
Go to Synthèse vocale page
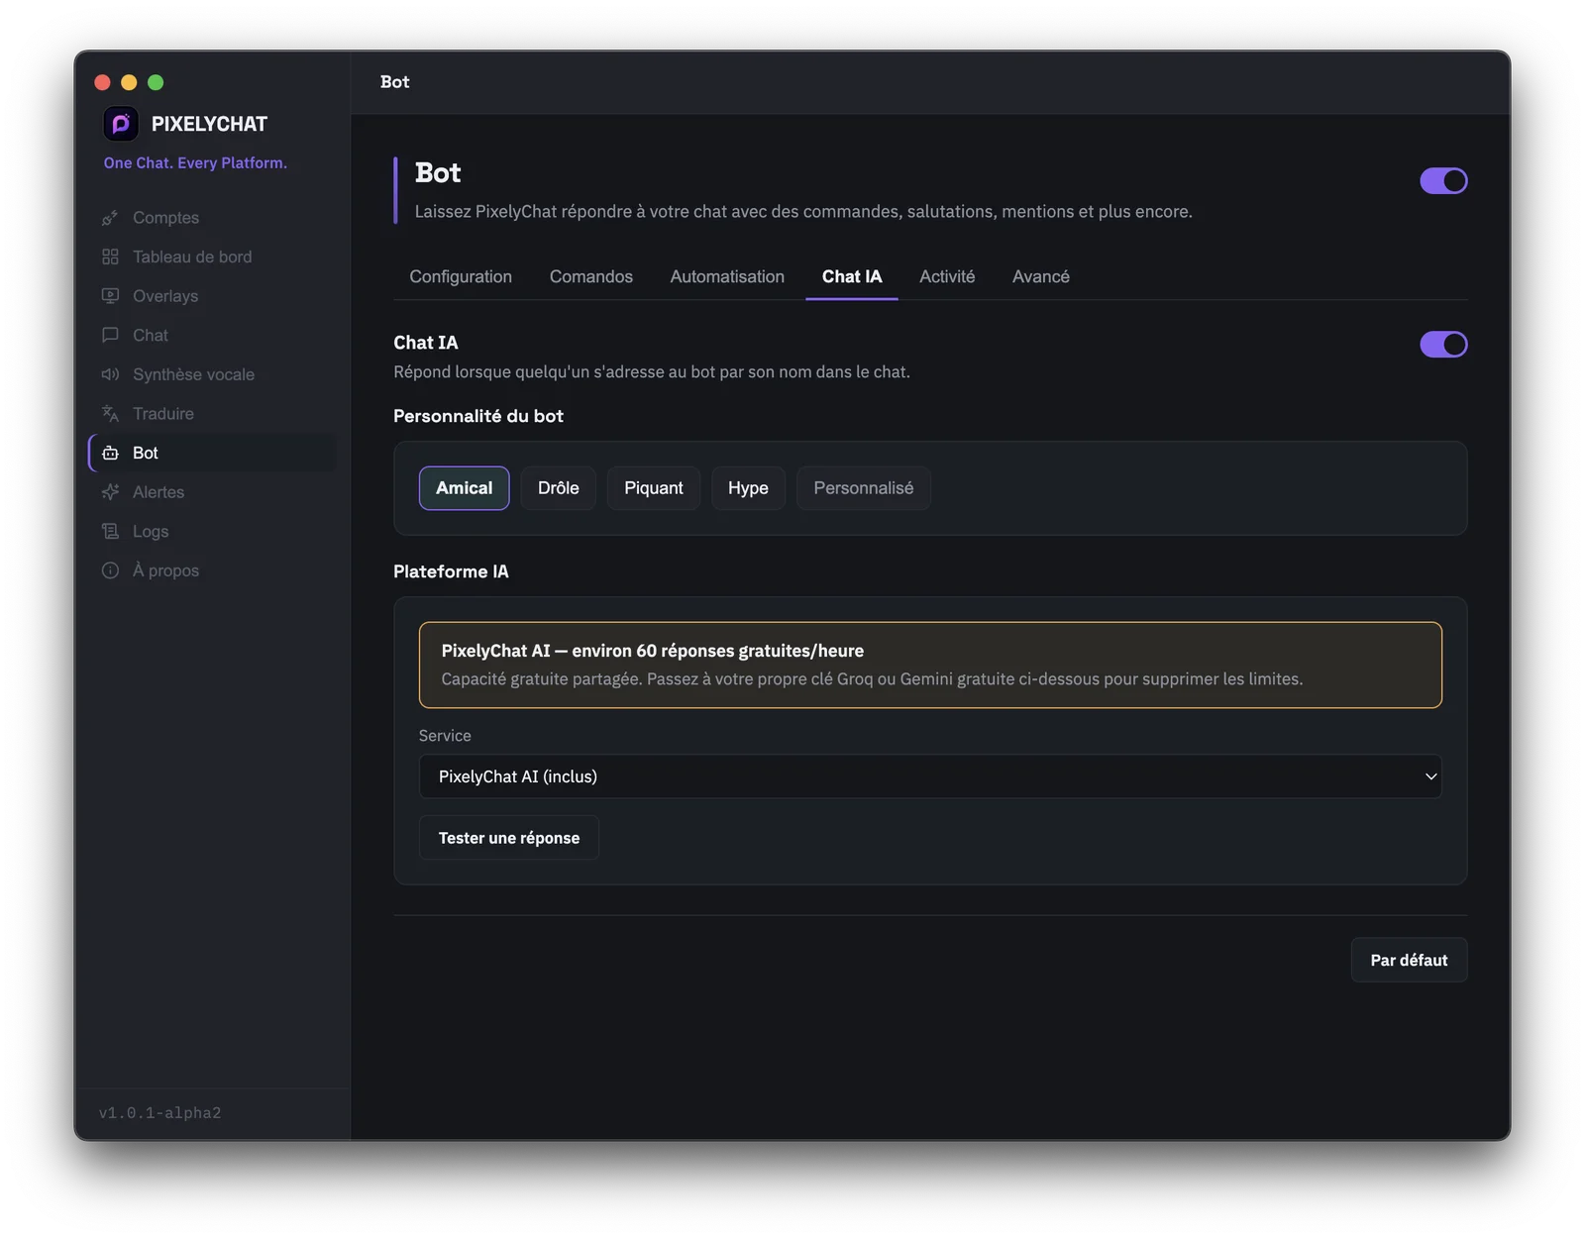click(x=212, y=374)
